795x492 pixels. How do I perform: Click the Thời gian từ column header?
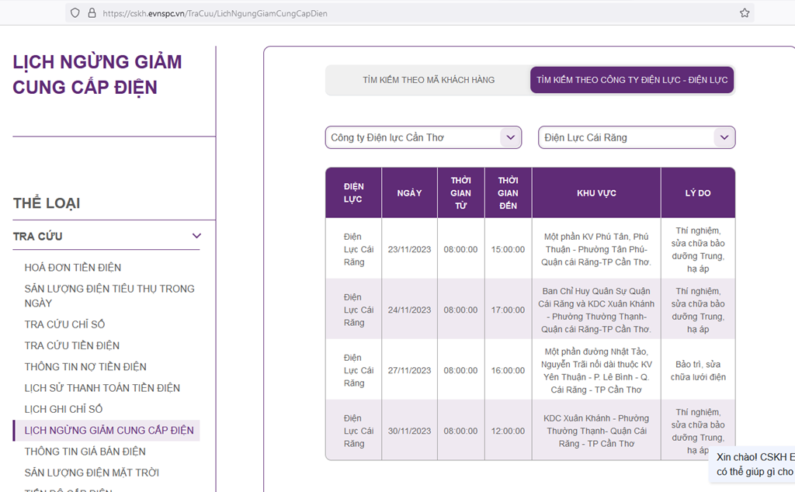461,193
